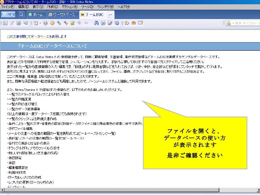Image resolution: width=260 pixels, height=195 pixels.
Task: Open the ヘルプ(H) menu
Action: click(x=124, y=7)
